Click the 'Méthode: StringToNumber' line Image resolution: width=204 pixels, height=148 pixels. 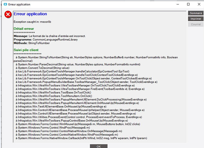[32, 43]
